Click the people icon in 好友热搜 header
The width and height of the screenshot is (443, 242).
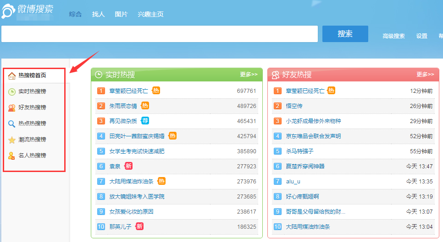275,75
